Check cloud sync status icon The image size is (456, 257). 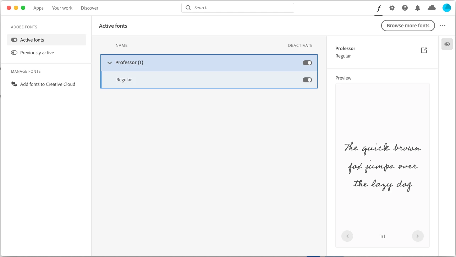(x=432, y=8)
